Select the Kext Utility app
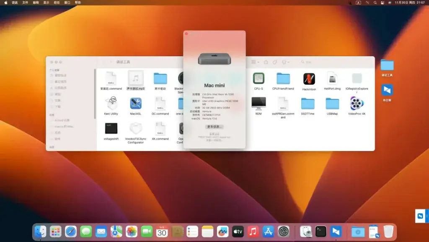Image resolution: width=429 pixels, height=242 pixels. (111, 103)
